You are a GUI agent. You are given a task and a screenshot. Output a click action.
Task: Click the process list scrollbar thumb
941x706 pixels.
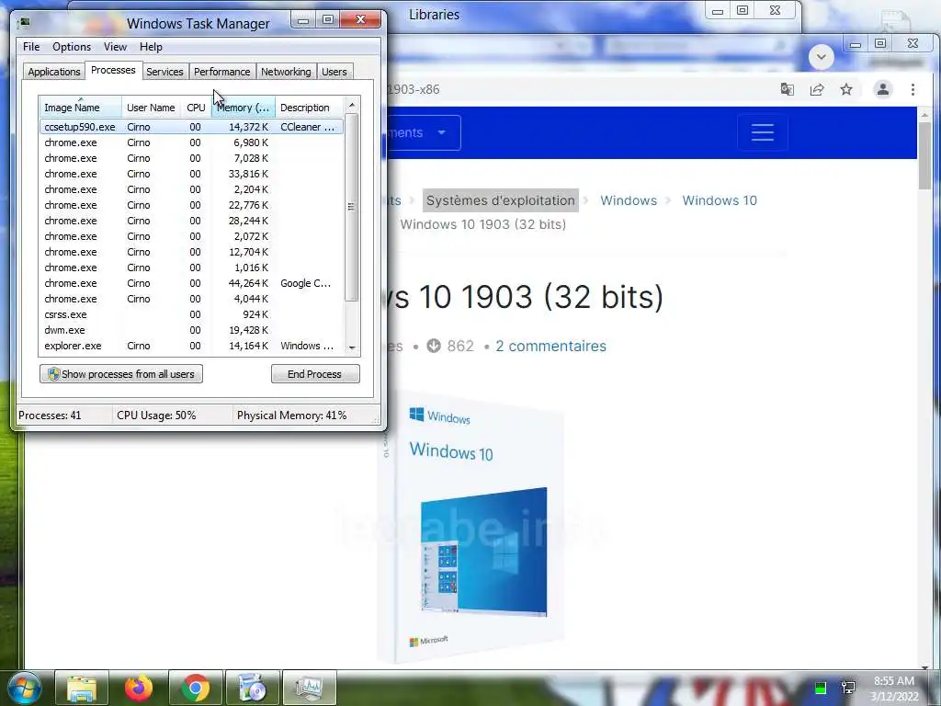[x=352, y=207]
